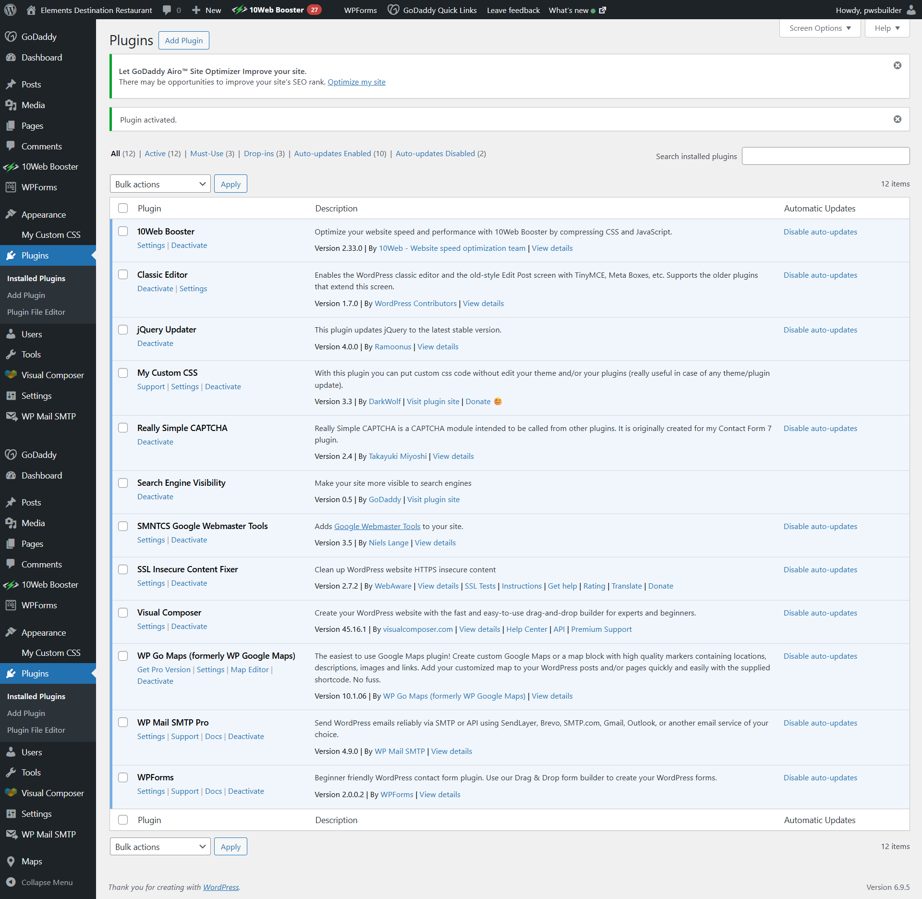Check the jQuery Updater plugin checkbox
This screenshot has height=899, width=922.
[x=123, y=329]
